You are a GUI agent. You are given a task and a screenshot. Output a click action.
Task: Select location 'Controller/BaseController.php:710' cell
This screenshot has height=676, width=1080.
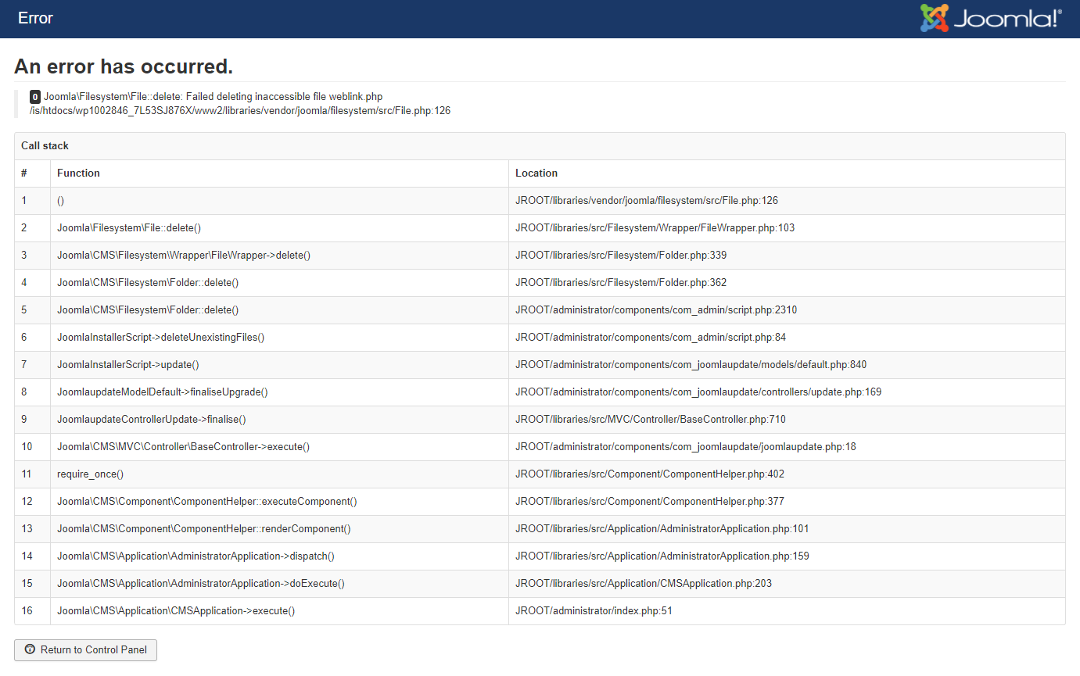[x=787, y=420]
